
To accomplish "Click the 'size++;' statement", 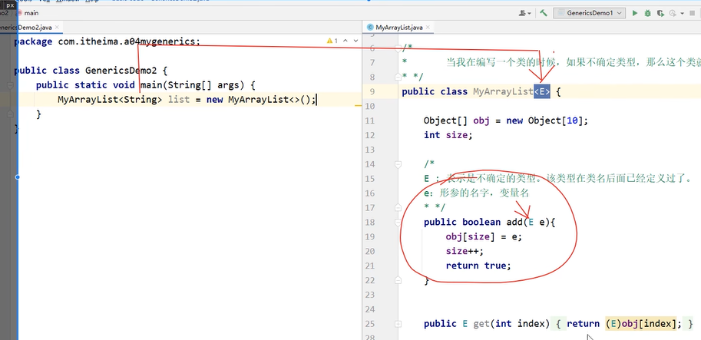I will point(465,251).
